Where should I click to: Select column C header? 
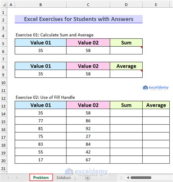88,5
